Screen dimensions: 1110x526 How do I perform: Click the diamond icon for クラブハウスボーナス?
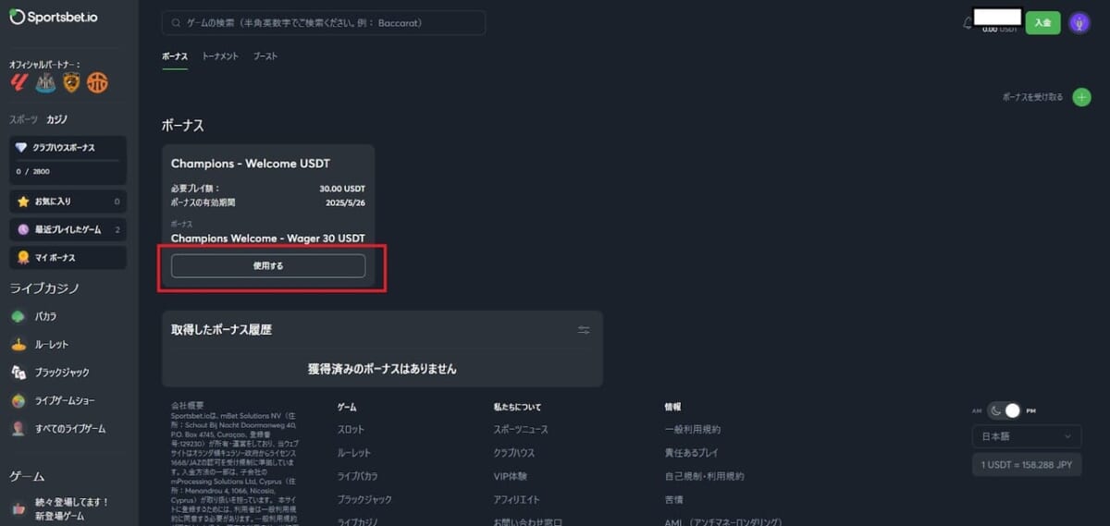pos(23,148)
